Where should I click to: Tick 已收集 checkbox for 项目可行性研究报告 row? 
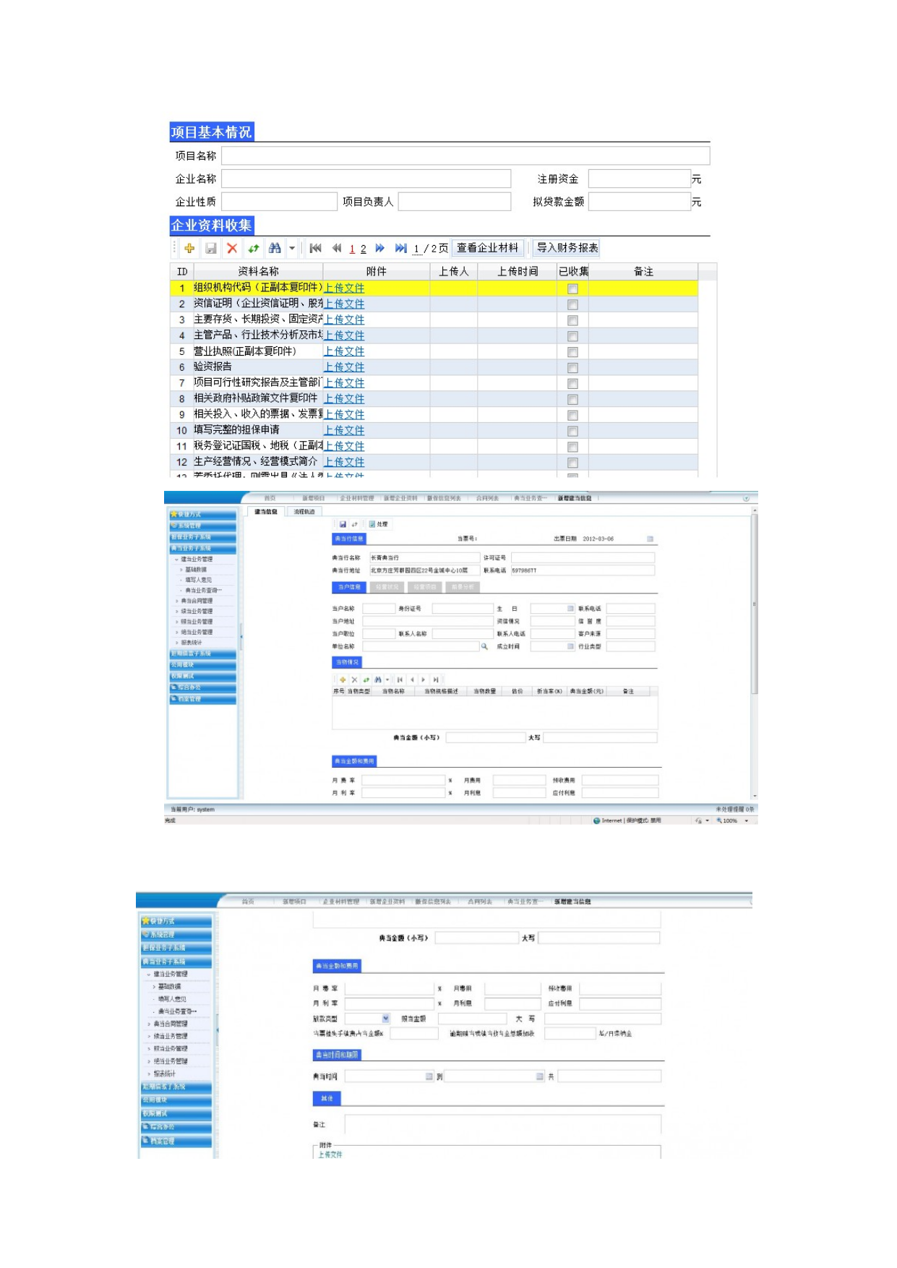572,384
